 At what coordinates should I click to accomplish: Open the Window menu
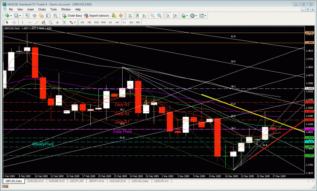click(66, 9)
